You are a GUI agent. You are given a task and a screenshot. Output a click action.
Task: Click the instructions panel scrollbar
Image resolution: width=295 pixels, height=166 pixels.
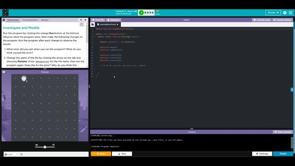[x=87, y=34]
